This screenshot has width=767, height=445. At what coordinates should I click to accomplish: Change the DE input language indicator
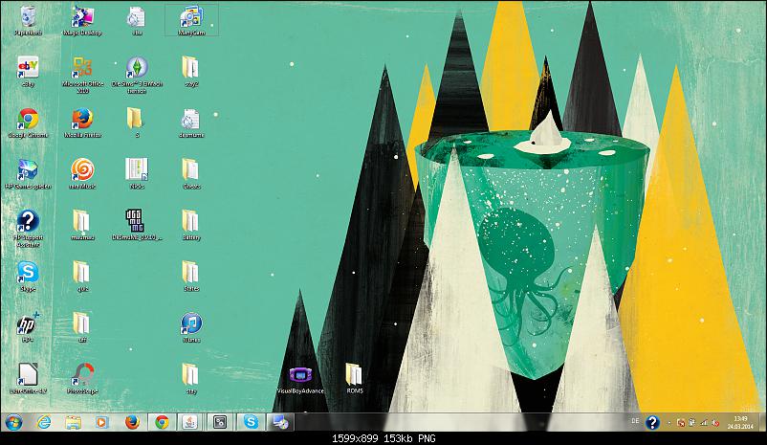[635, 421]
